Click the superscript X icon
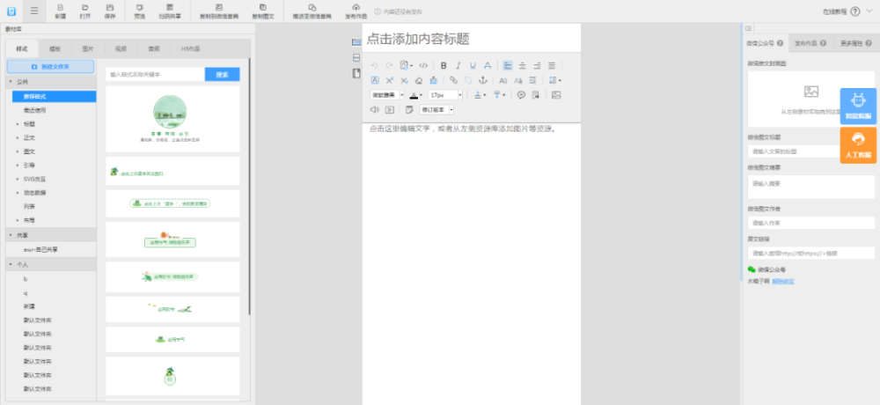Viewport: 880px width, 405px height. (x=390, y=80)
